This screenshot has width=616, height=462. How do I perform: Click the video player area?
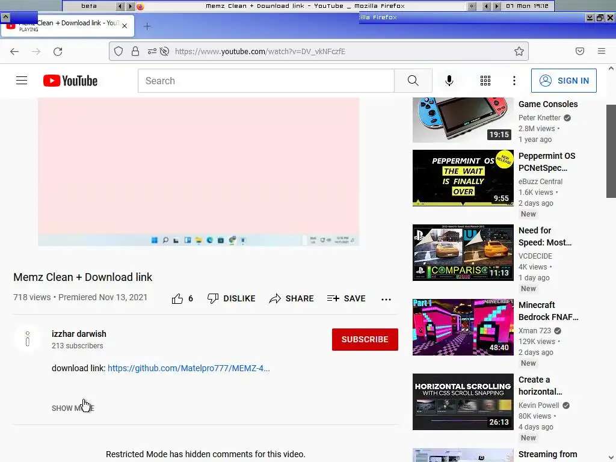pos(199,171)
